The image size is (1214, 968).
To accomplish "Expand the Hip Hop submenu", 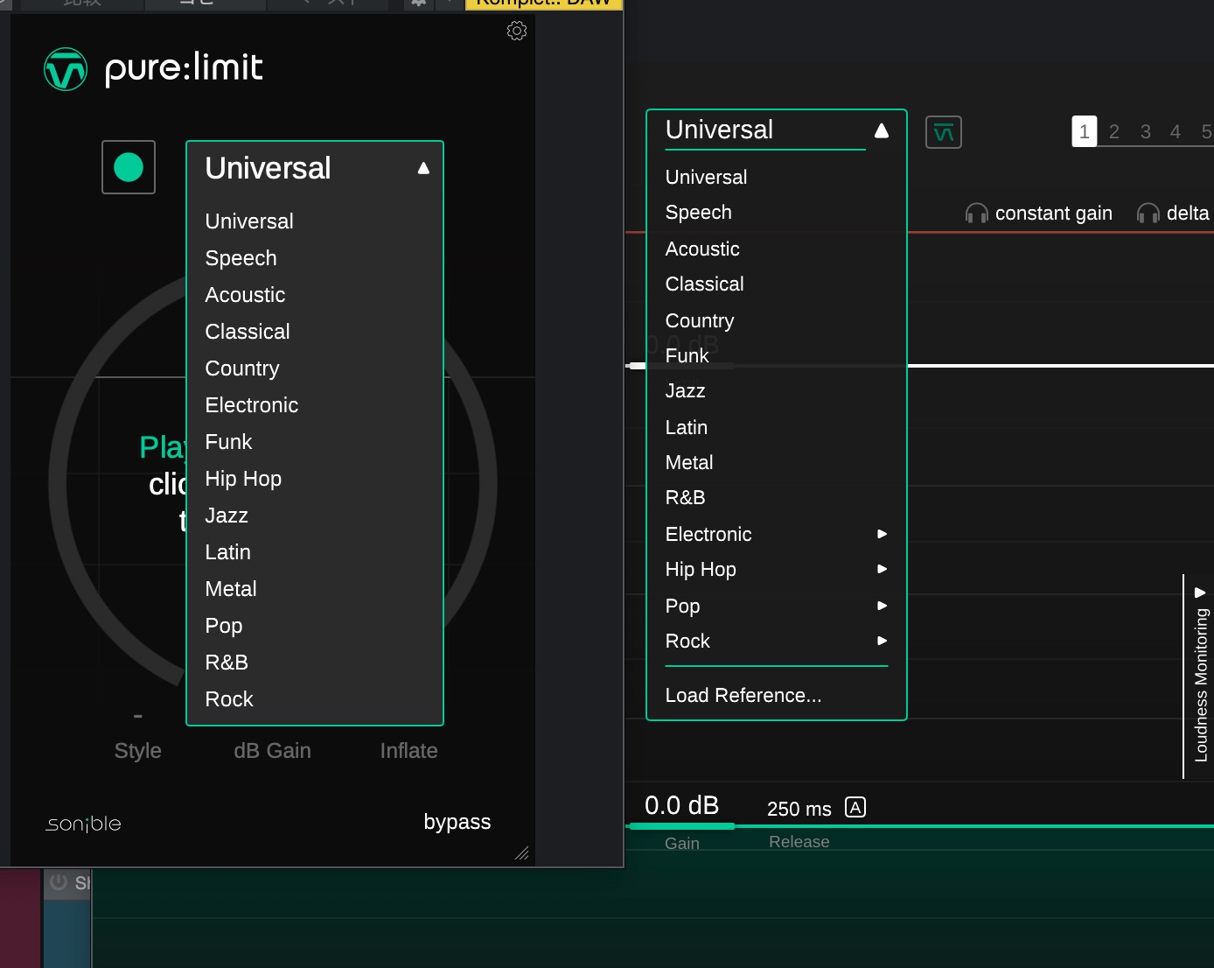I will click(882, 569).
